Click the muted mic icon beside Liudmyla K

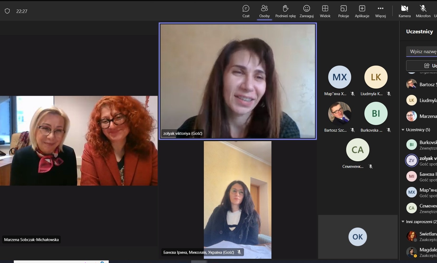(x=389, y=94)
